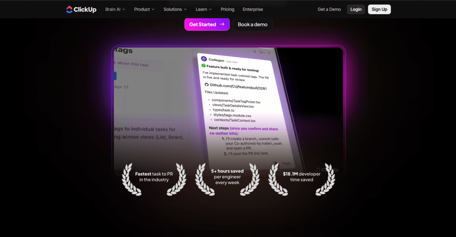Click the green checkmark icon in the Codegen card
456x237 pixels.
tap(204, 66)
